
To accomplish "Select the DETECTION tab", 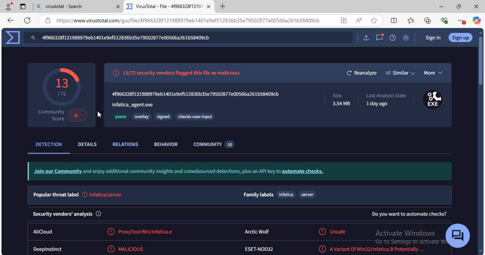I will (x=49, y=144).
